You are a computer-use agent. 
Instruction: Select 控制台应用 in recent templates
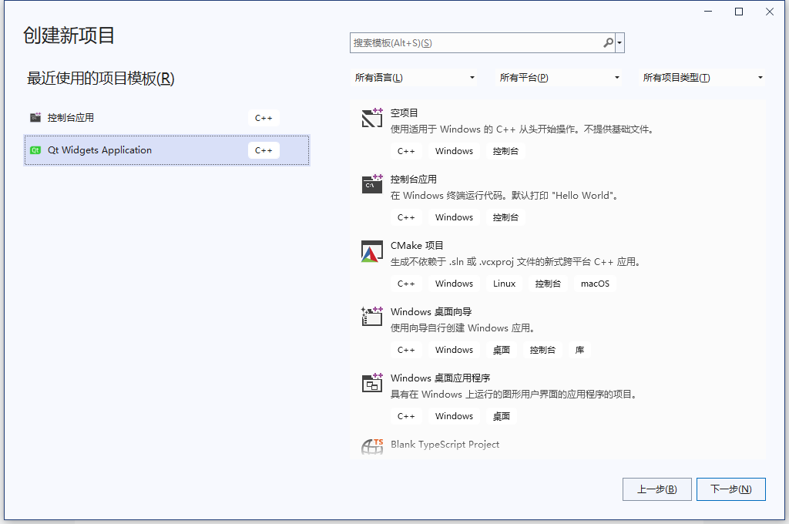pyautogui.click(x=166, y=118)
